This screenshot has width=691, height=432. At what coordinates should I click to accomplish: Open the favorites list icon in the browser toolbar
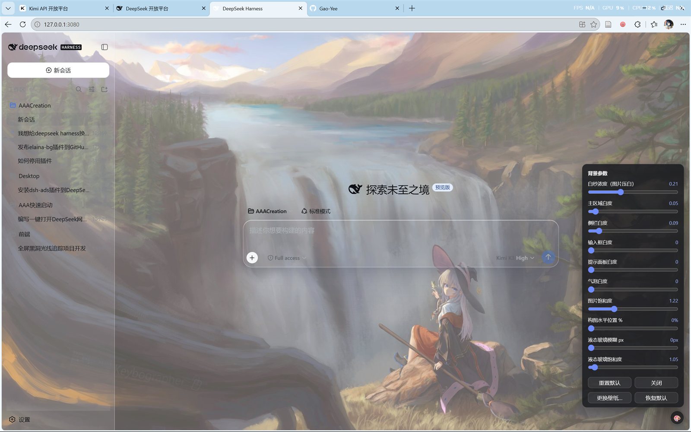(654, 25)
